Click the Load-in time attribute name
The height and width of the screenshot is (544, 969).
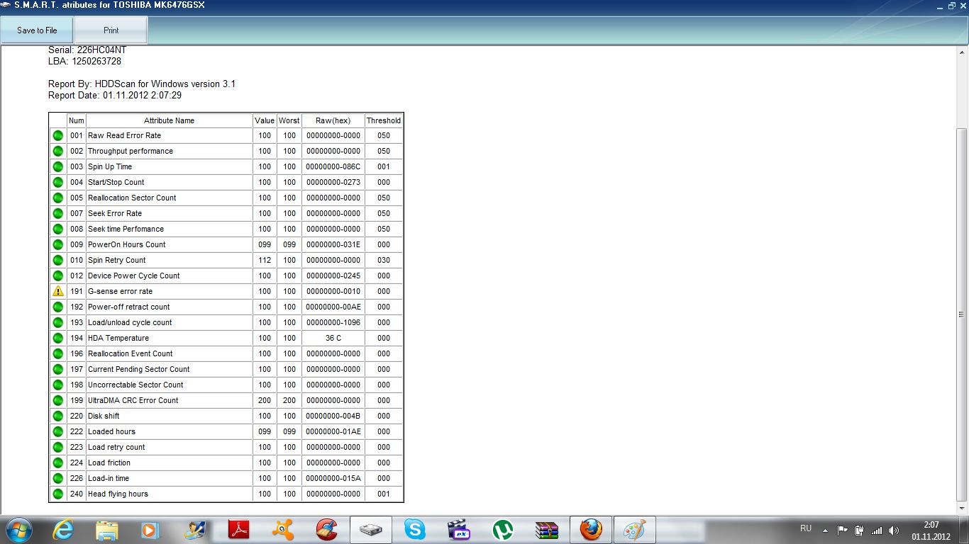click(109, 478)
